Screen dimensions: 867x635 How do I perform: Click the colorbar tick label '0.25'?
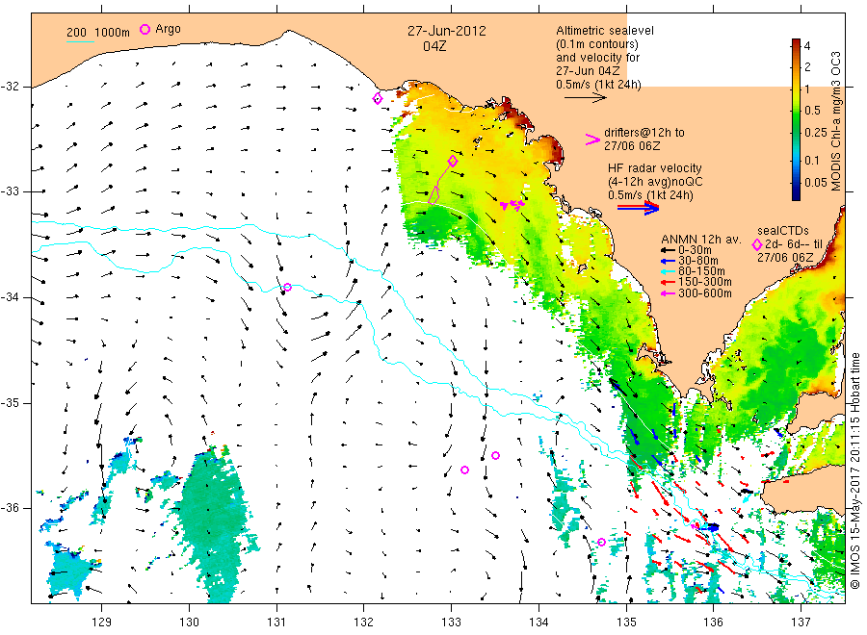[x=816, y=132]
